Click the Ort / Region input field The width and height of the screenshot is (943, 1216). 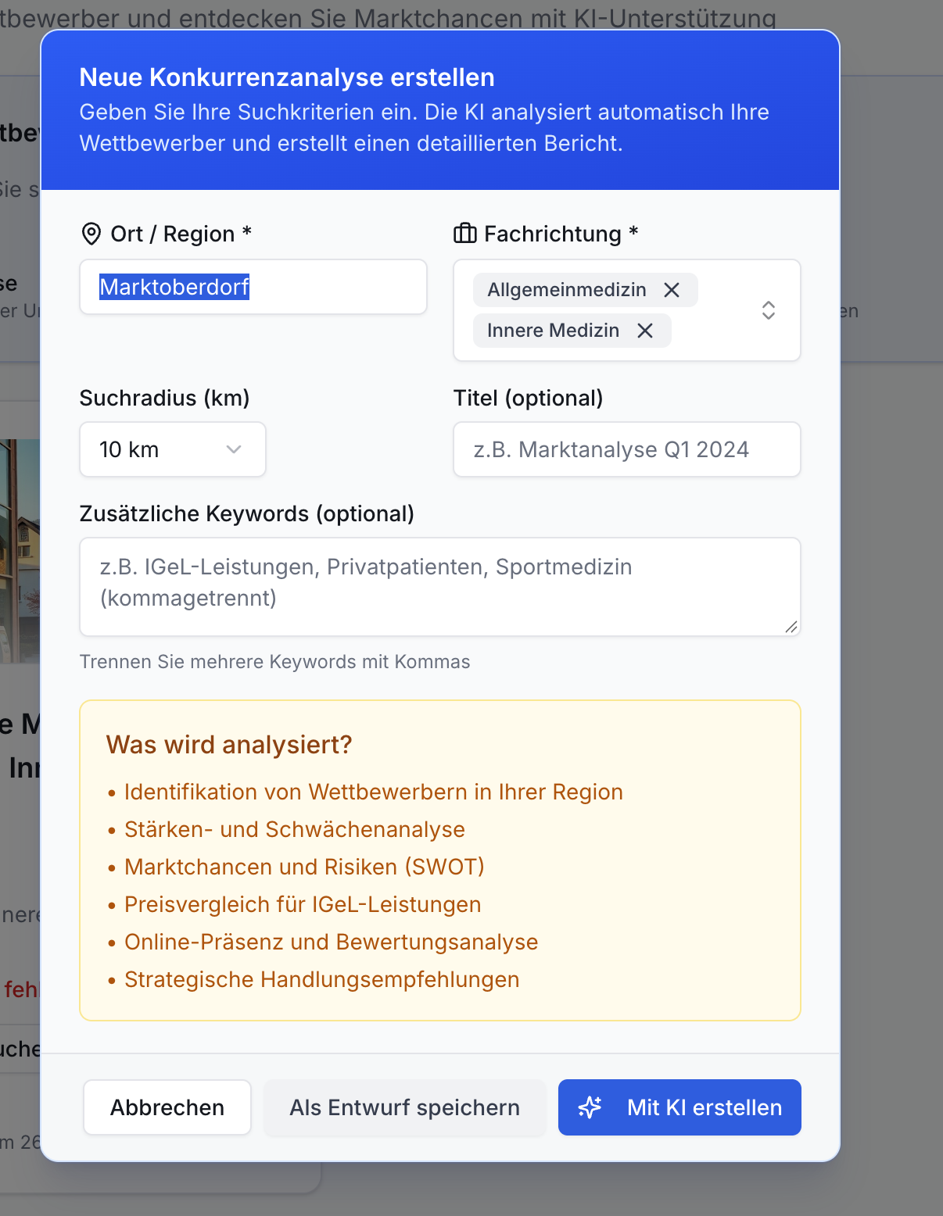[x=253, y=287]
